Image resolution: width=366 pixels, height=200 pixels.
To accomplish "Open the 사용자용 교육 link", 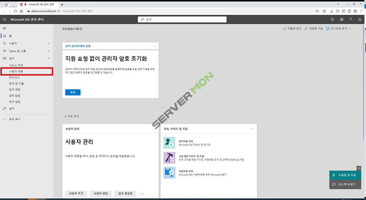I will pos(186,171).
